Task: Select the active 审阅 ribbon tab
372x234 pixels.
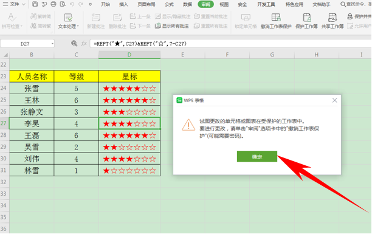Action: tap(205, 4)
